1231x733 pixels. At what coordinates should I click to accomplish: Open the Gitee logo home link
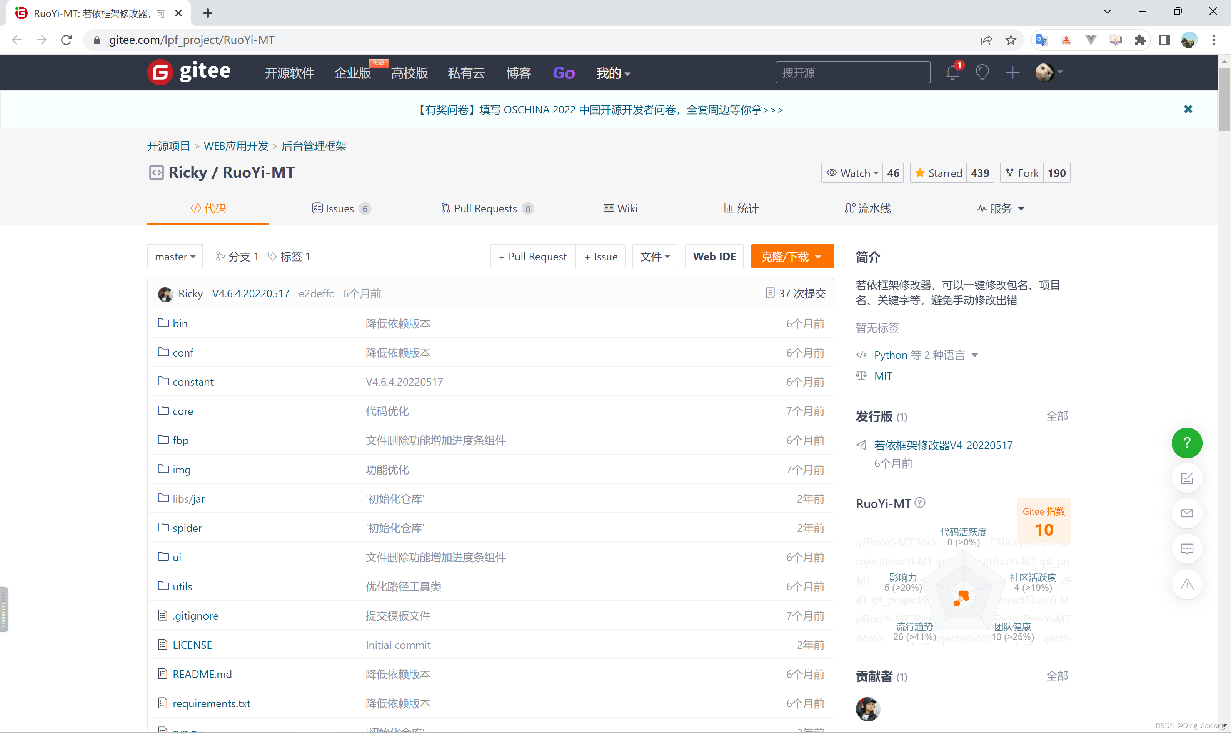click(189, 72)
